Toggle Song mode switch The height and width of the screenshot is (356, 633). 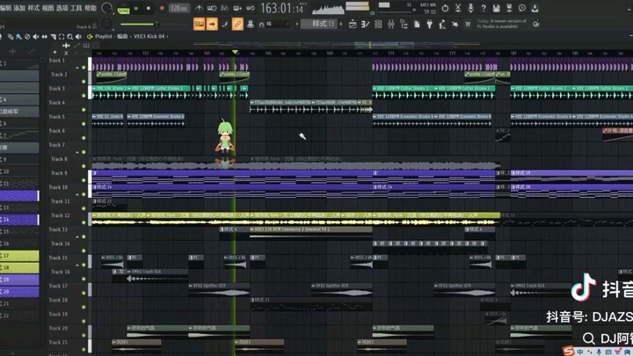(123, 8)
